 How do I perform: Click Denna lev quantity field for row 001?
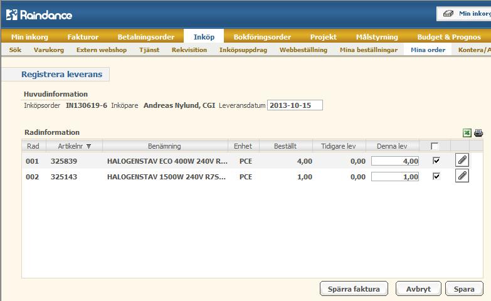pyautogui.click(x=395, y=161)
